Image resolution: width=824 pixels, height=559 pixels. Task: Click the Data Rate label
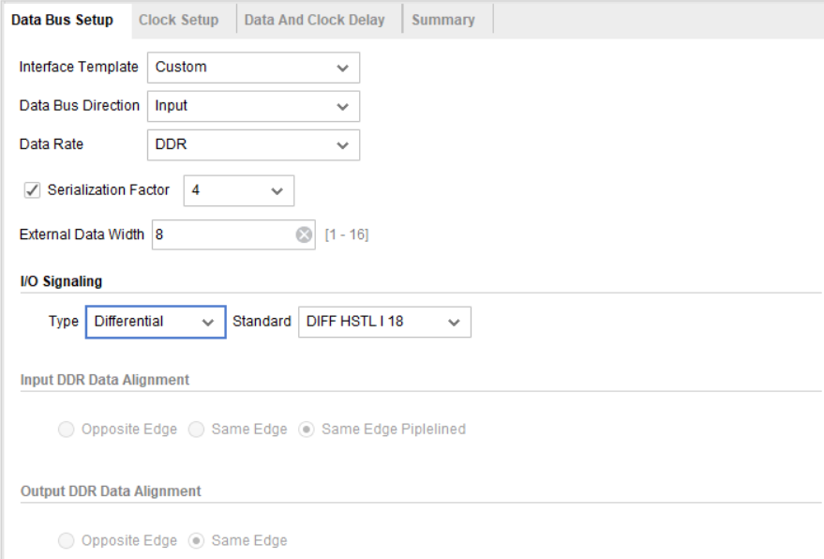[x=52, y=144]
